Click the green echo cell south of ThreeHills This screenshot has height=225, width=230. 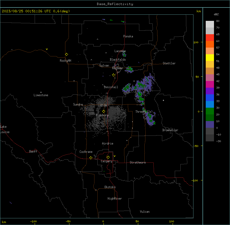150,119
